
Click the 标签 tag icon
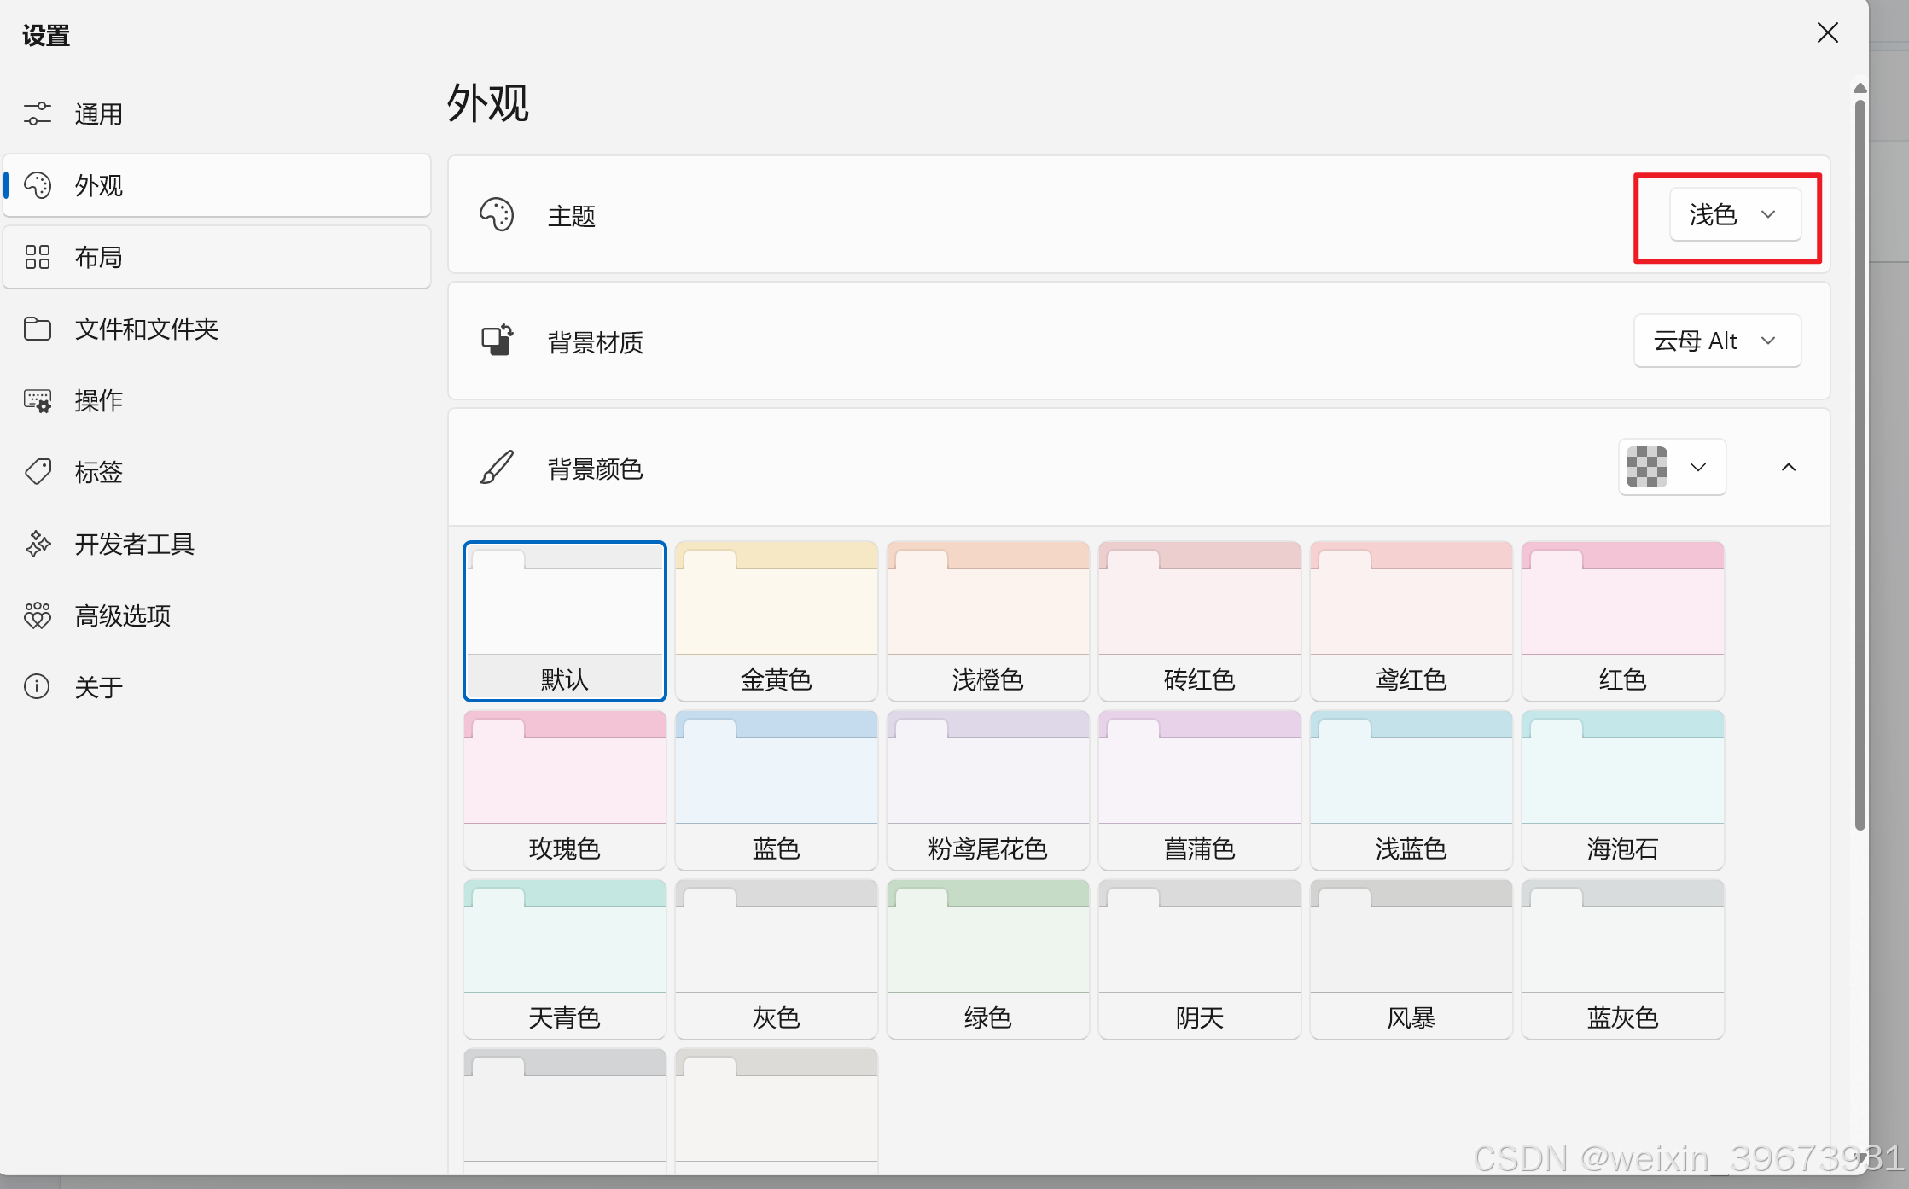[38, 472]
